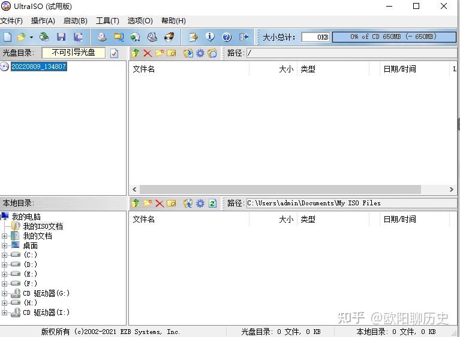
Task: Select 我的电脑 in local tree
Action: click(x=26, y=217)
